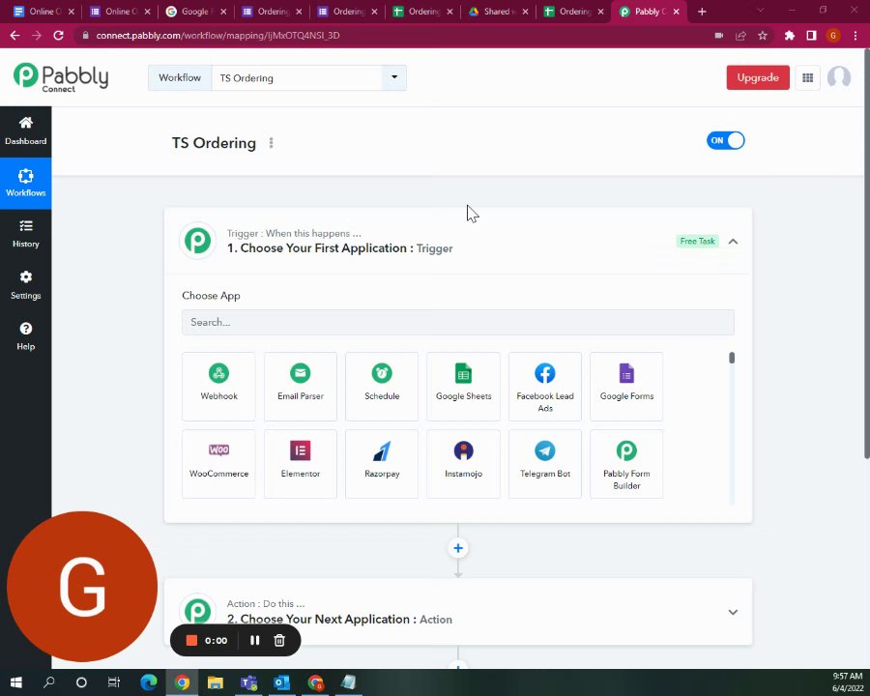The width and height of the screenshot is (870, 696).
Task: Select the Google Sheets app
Action: click(x=463, y=387)
